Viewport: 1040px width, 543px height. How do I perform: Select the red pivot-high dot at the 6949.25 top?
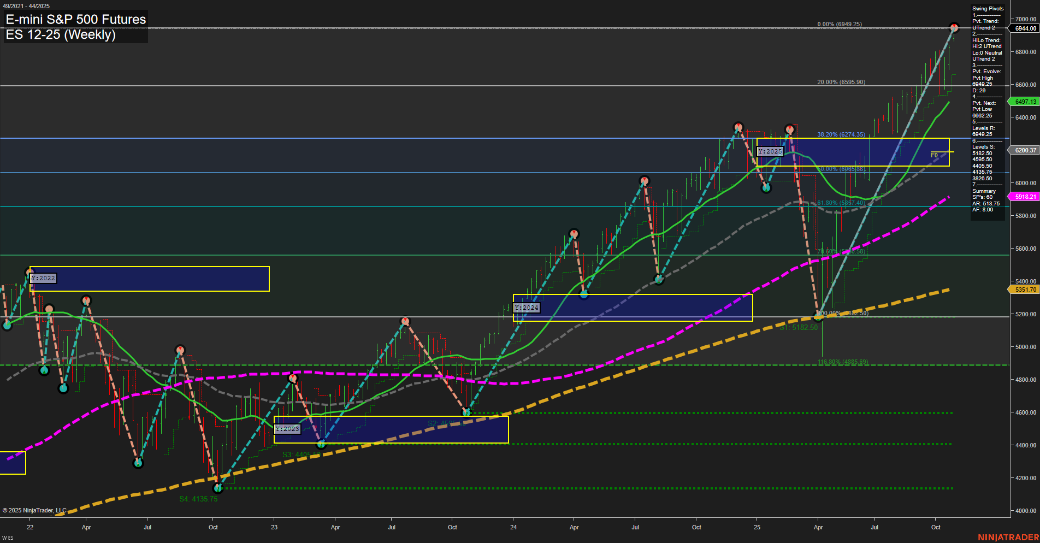pos(954,26)
